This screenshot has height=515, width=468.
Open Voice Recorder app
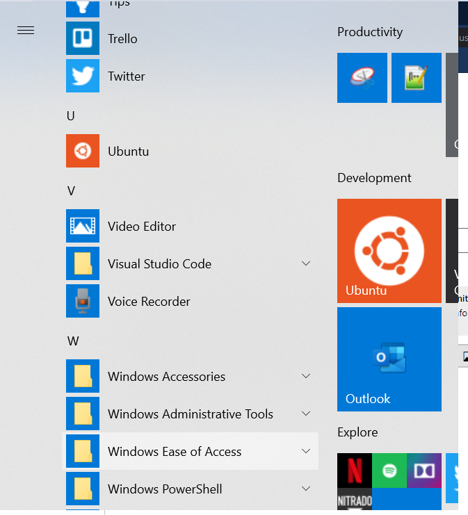(x=149, y=302)
